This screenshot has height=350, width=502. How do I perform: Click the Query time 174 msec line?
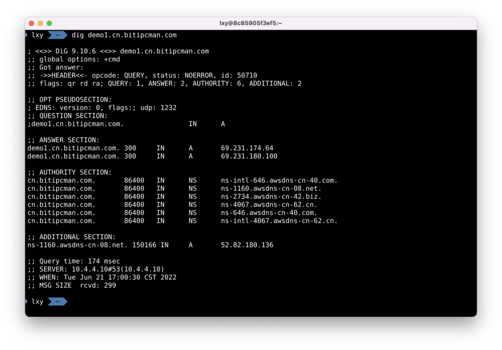74,261
